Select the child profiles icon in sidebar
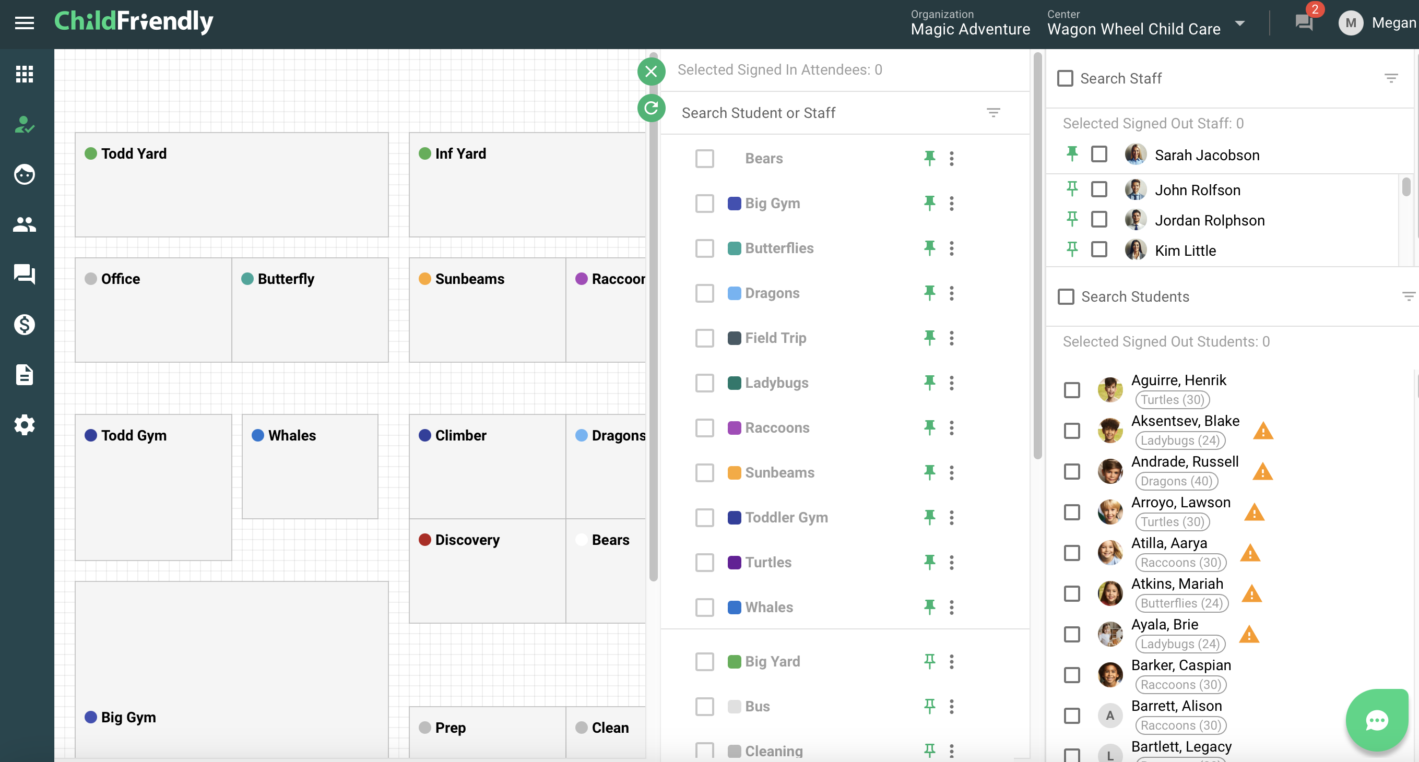Screen dimensions: 1419x762 pos(24,174)
